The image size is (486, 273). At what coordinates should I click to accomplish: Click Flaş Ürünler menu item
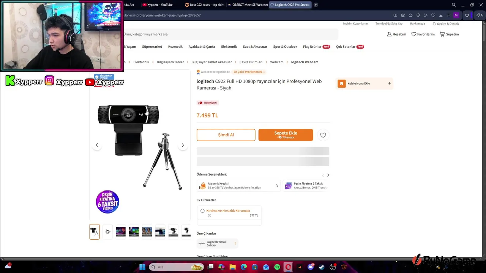pyautogui.click(x=316, y=47)
